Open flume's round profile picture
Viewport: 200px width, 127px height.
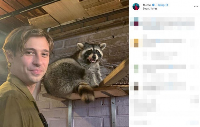coord(136,7)
